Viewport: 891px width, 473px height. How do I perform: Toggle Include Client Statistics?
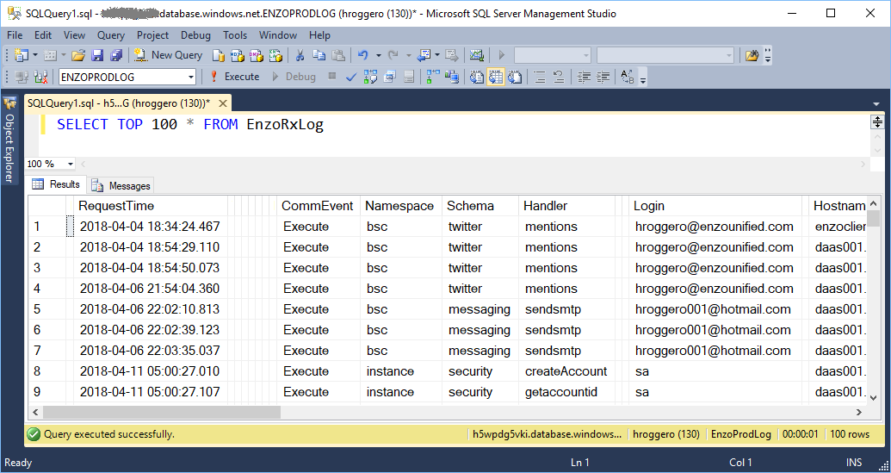pyautogui.click(x=452, y=77)
